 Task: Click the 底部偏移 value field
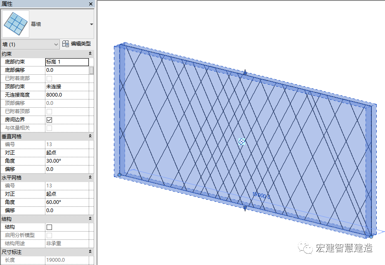pyautogui.click(x=67, y=70)
